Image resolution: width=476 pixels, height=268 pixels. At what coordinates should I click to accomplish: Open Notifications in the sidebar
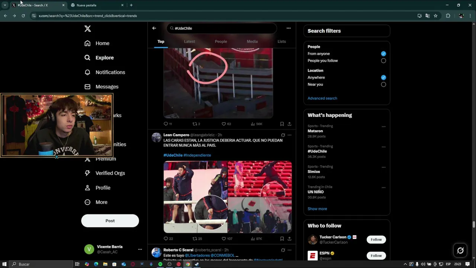click(x=105, y=72)
